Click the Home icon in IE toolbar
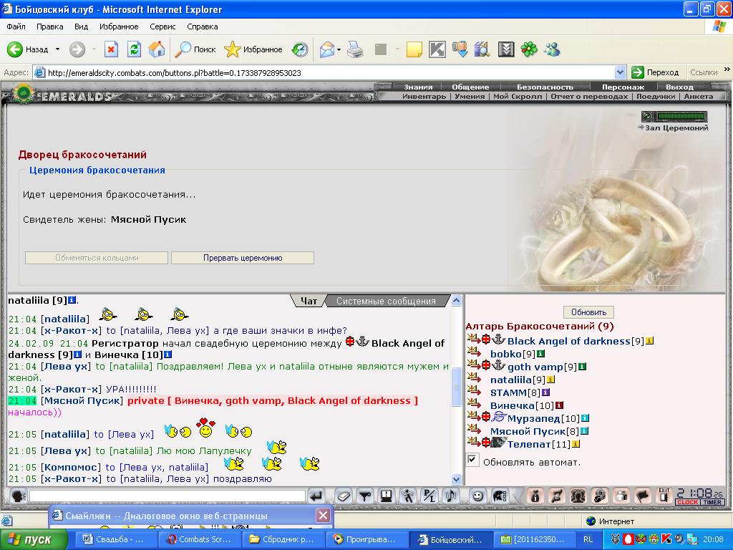Screen dimensions: 733x550 tap(157, 49)
